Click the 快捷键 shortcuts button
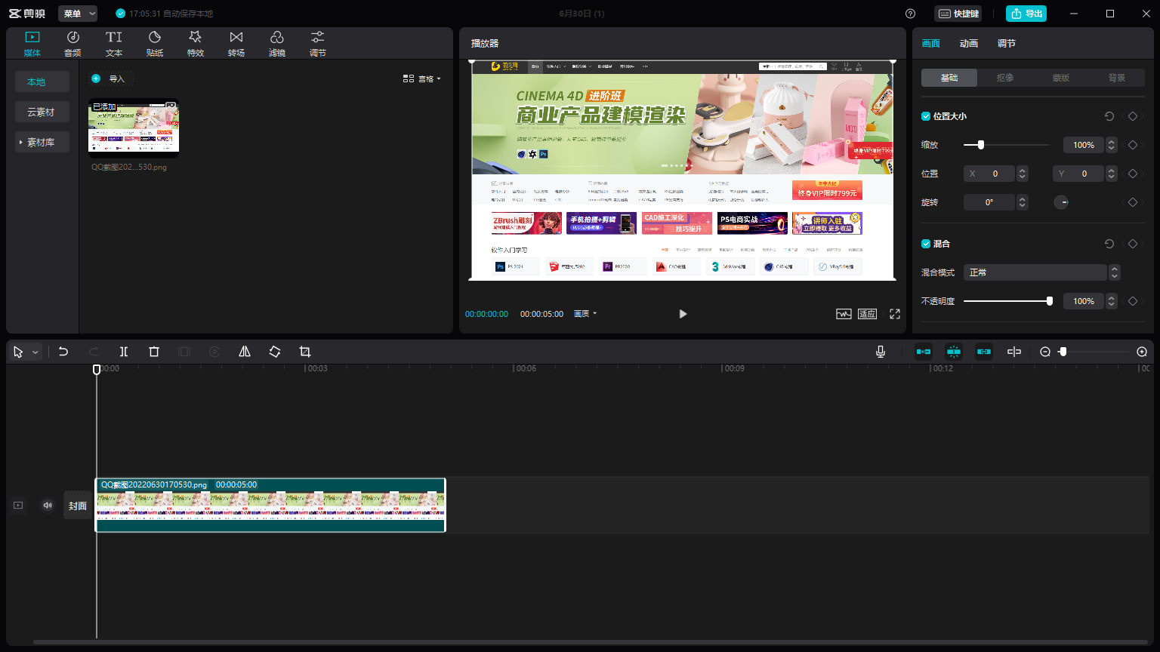Screen dimensions: 1160x652 click(x=958, y=14)
